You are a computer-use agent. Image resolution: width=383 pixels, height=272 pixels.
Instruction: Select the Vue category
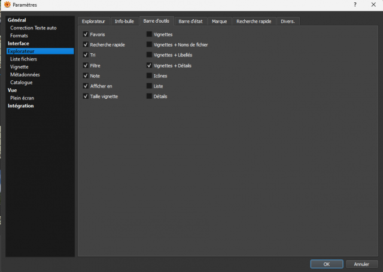point(12,90)
